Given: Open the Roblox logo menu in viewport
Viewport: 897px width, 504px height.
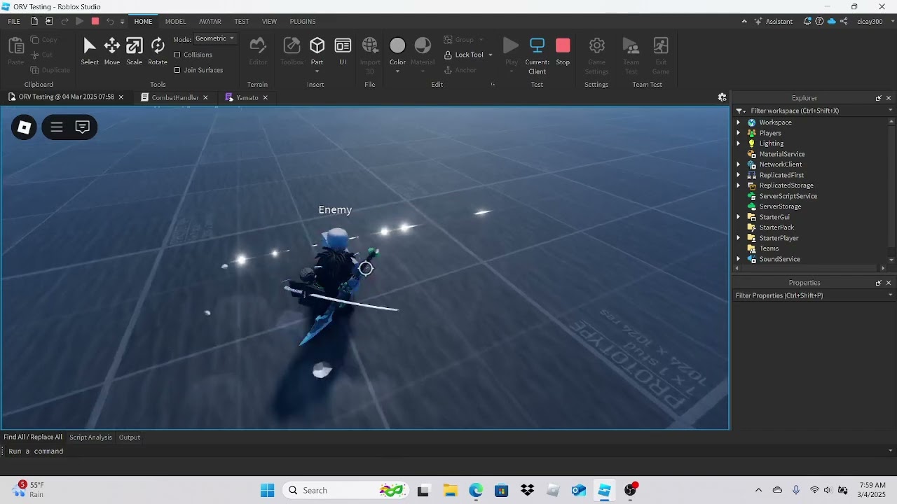Looking at the screenshot, I should click(24, 127).
